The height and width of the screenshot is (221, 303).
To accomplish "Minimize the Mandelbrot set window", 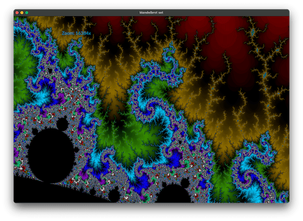I will coord(22,13).
